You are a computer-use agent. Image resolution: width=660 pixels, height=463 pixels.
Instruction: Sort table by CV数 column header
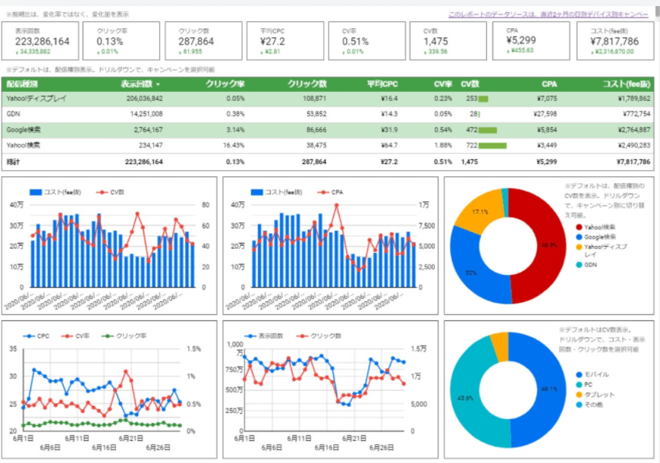point(470,84)
